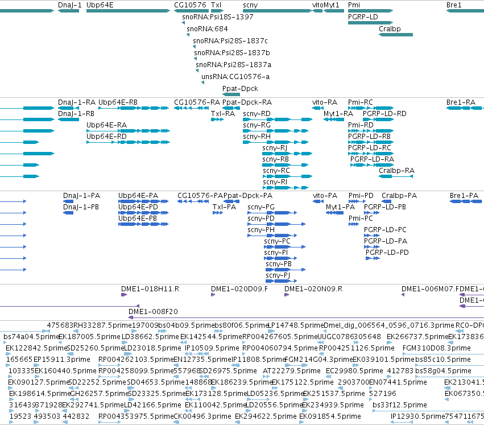The image size is (484, 425).
Task: Click the Cralbp gene label
Action: coord(390,28)
